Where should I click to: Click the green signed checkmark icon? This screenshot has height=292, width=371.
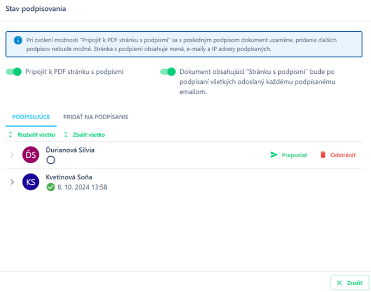pos(51,187)
